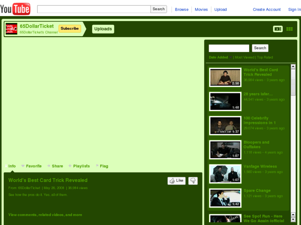Click the Flag icon
Viewport: 301px width, 225px height.
(97, 166)
